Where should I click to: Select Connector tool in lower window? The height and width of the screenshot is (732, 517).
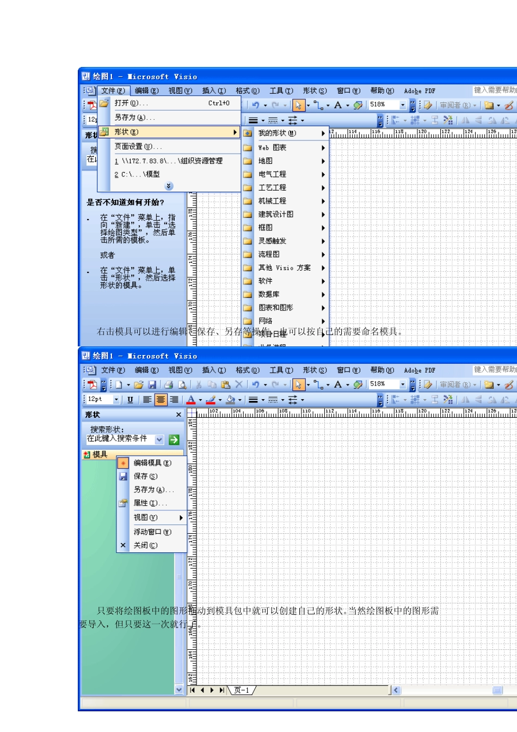tap(318, 385)
